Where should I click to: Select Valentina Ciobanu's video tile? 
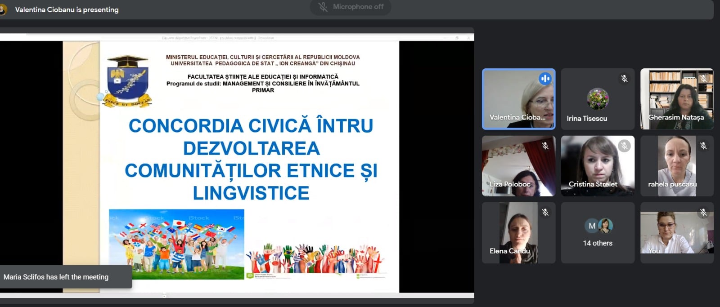point(518,99)
